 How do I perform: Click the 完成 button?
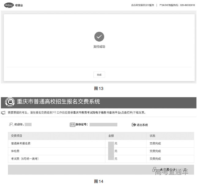[99, 75]
